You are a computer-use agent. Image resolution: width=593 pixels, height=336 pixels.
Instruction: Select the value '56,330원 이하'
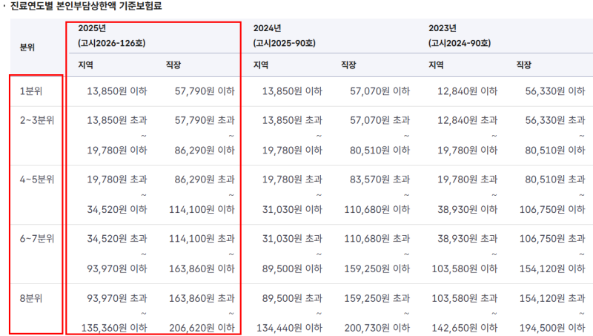[x=554, y=91]
